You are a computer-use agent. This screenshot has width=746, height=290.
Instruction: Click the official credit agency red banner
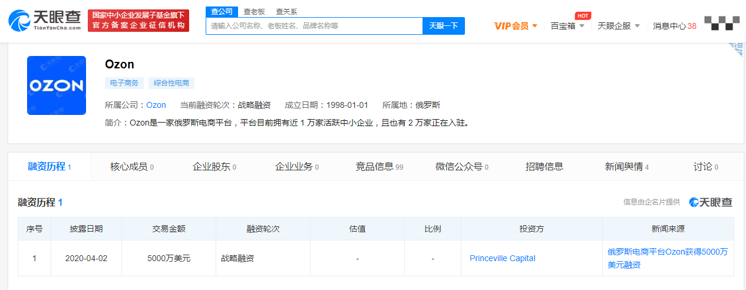point(138,21)
